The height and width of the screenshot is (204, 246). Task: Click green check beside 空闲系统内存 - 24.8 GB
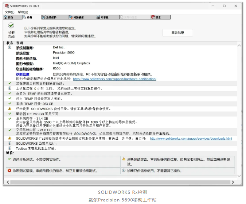coord(10,130)
